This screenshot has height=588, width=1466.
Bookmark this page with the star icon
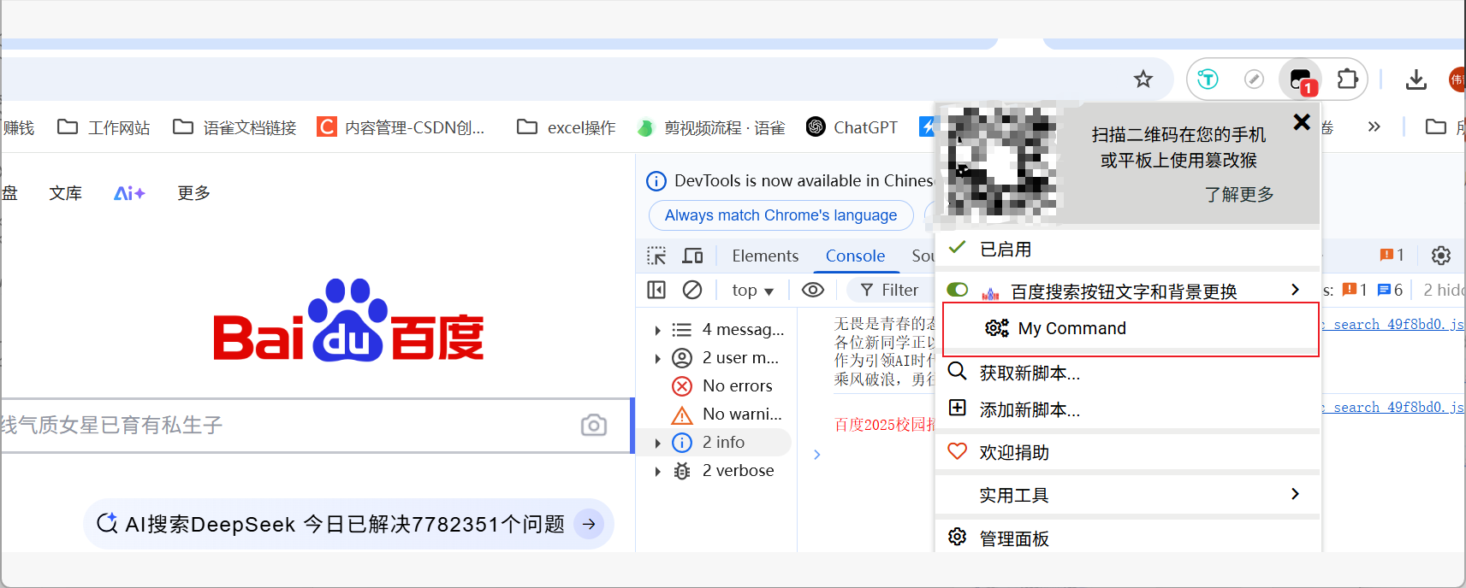(x=1143, y=79)
